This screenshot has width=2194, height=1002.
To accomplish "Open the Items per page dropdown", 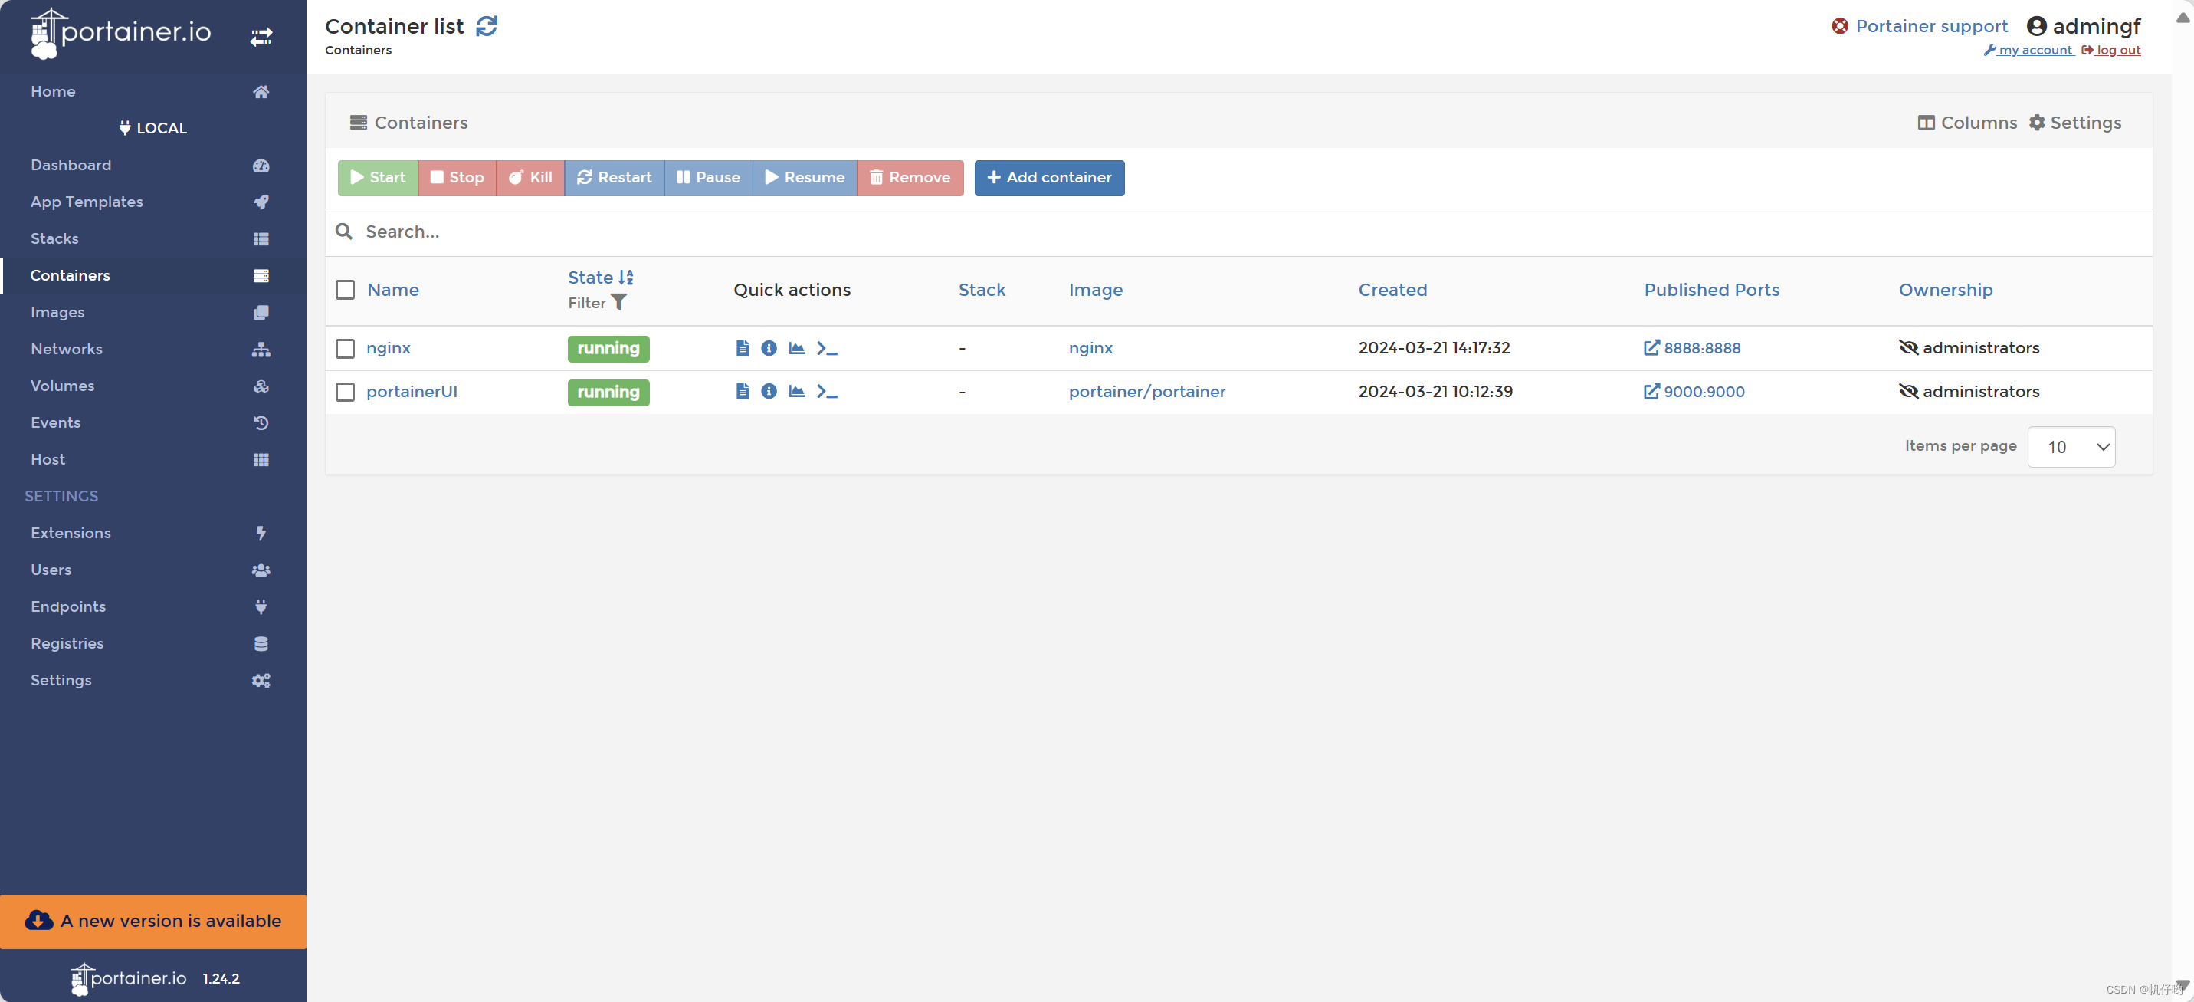I will point(2071,446).
